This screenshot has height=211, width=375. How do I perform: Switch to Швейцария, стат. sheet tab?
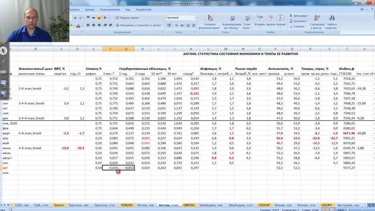(241, 205)
